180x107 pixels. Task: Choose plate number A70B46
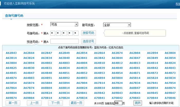[x=170, y=98]
